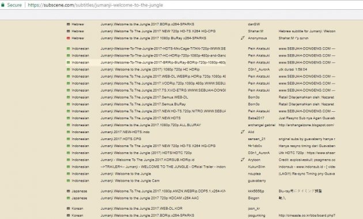Open uploader profile archangel gabriel

tap(262, 125)
